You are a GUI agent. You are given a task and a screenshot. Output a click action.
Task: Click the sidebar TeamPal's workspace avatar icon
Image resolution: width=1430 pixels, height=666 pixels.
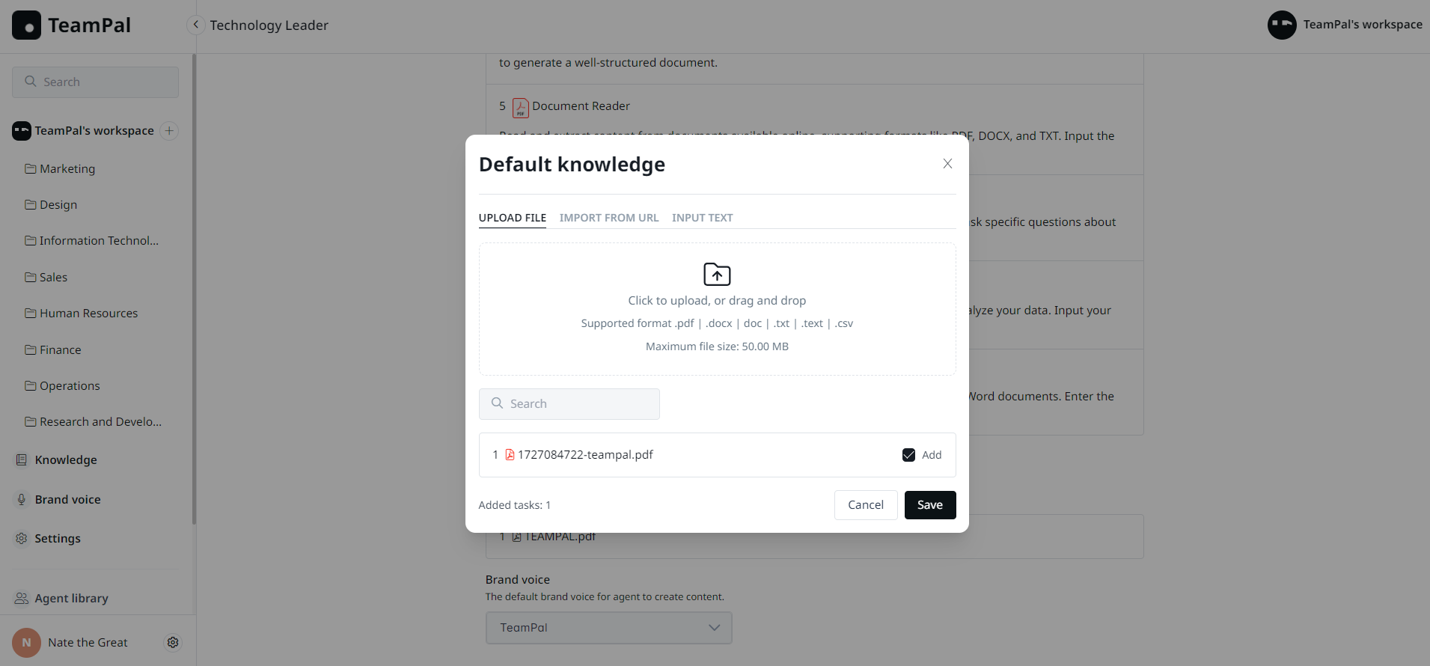[x=22, y=131]
